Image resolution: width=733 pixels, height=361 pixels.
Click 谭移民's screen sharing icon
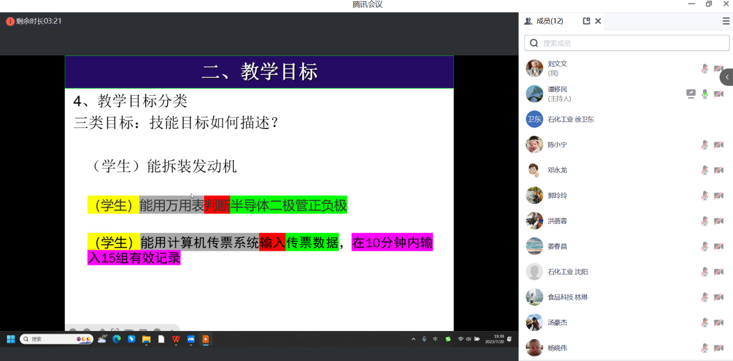(691, 94)
